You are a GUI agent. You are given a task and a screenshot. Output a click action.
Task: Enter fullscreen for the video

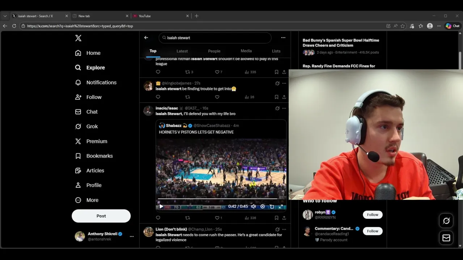click(281, 207)
